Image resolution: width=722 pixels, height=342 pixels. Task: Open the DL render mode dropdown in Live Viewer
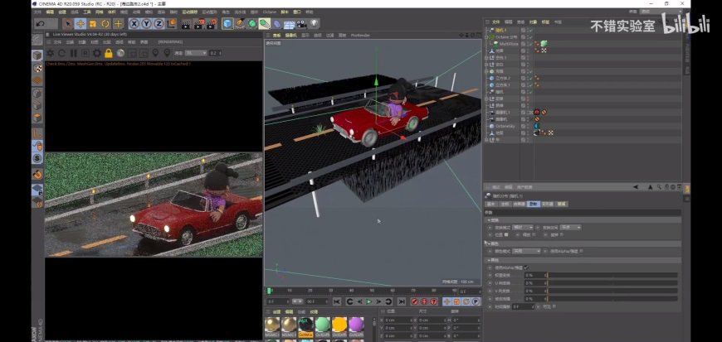[x=195, y=53]
